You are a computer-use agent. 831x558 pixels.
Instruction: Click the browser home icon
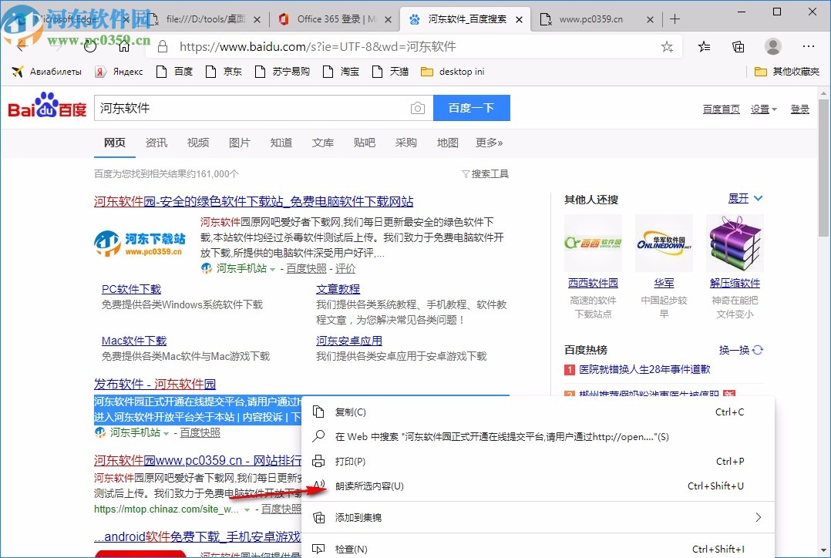click(123, 46)
